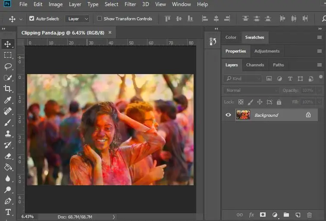Screen dimensions: 326x221
Task: Click Align vertical centers icon
Action: (179, 19)
